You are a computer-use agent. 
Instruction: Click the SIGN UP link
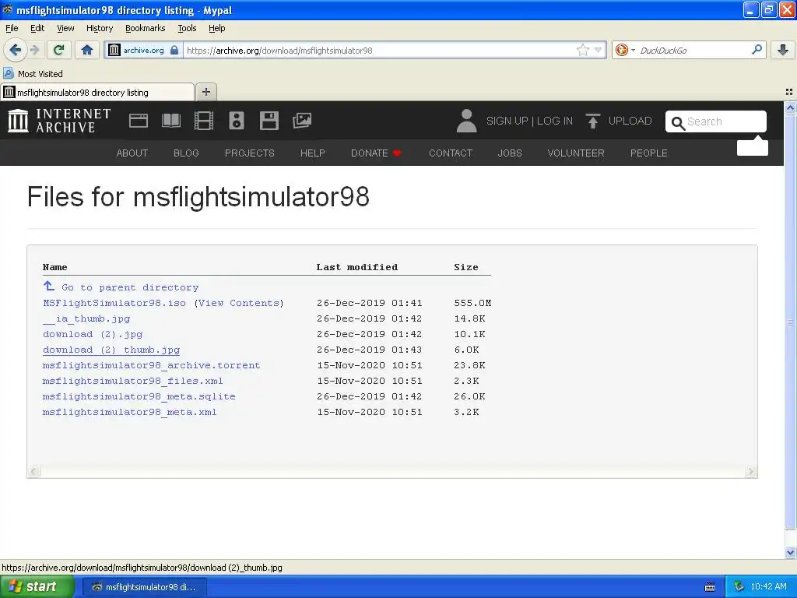(x=507, y=121)
